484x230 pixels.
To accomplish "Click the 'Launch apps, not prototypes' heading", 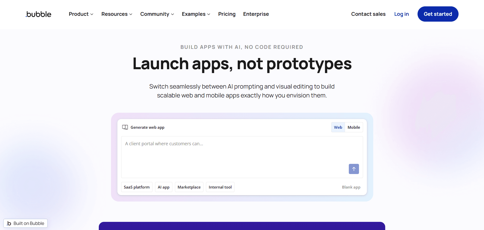I will point(242,64).
